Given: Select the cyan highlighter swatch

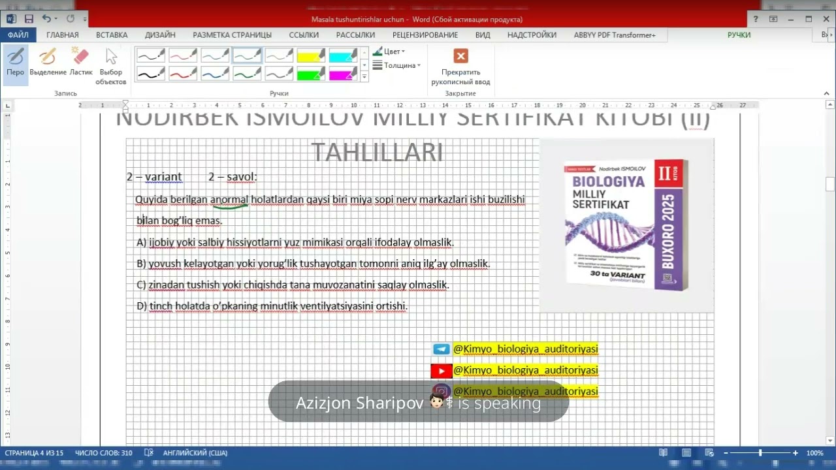Looking at the screenshot, I should 343,55.
